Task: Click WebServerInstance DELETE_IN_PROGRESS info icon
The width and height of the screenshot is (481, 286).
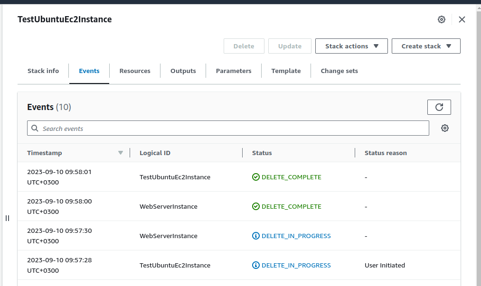Action: click(256, 236)
